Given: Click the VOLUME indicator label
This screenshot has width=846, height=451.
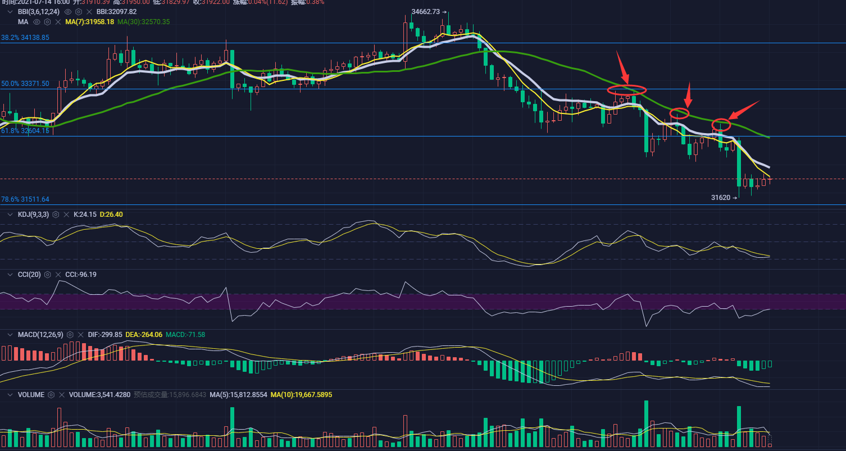Looking at the screenshot, I should tap(31, 395).
